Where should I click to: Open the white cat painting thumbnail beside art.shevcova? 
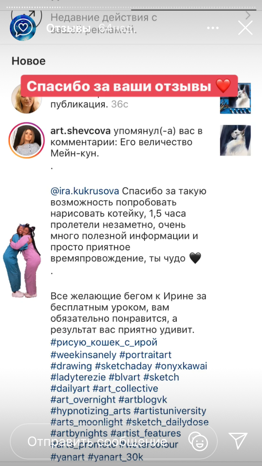tap(235, 140)
